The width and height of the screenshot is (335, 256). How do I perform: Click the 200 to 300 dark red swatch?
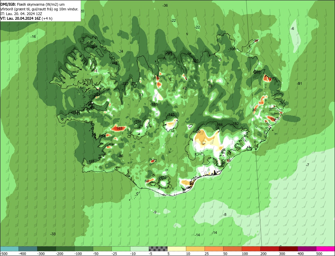click(x=270, y=249)
